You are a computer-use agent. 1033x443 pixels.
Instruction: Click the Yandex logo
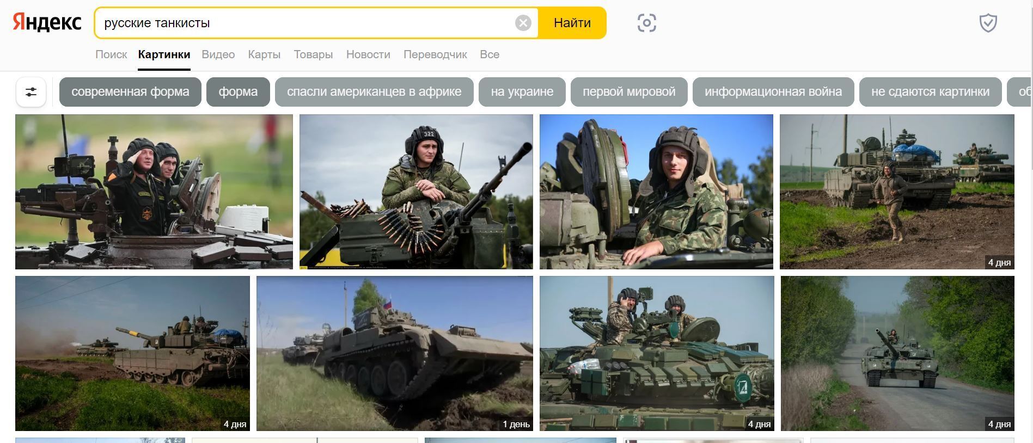(x=47, y=23)
